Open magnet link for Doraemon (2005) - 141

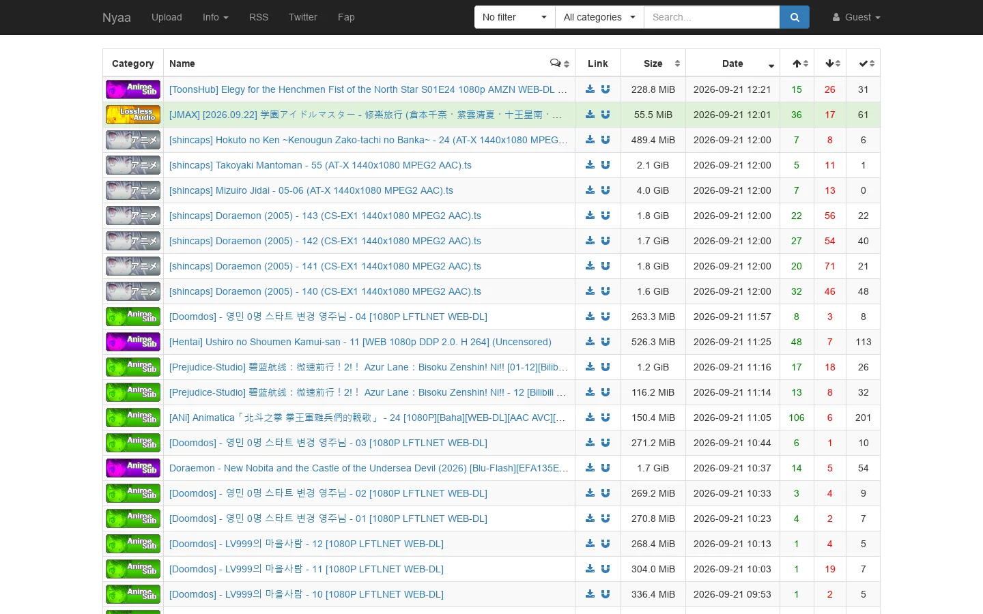click(x=606, y=266)
